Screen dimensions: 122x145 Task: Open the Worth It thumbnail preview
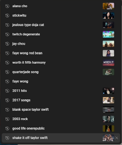tap(108, 63)
